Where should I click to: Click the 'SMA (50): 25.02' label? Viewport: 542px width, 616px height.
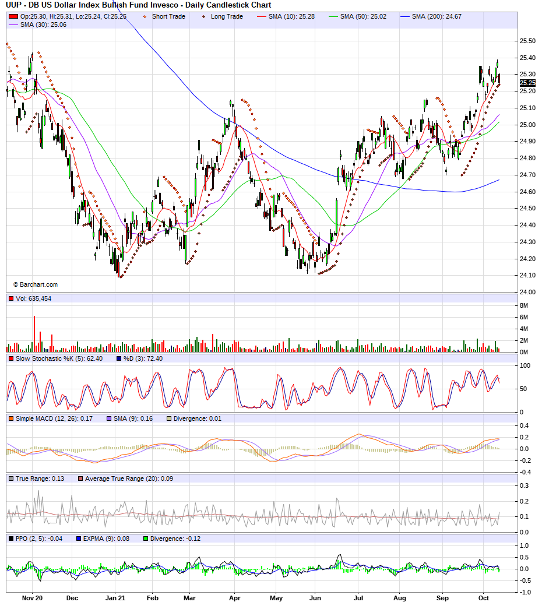click(363, 16)
